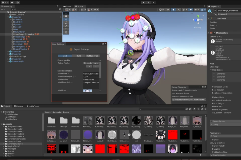
Task: Toggle the MagicaCloth component enabled checkbox
Action: (214, 33)
